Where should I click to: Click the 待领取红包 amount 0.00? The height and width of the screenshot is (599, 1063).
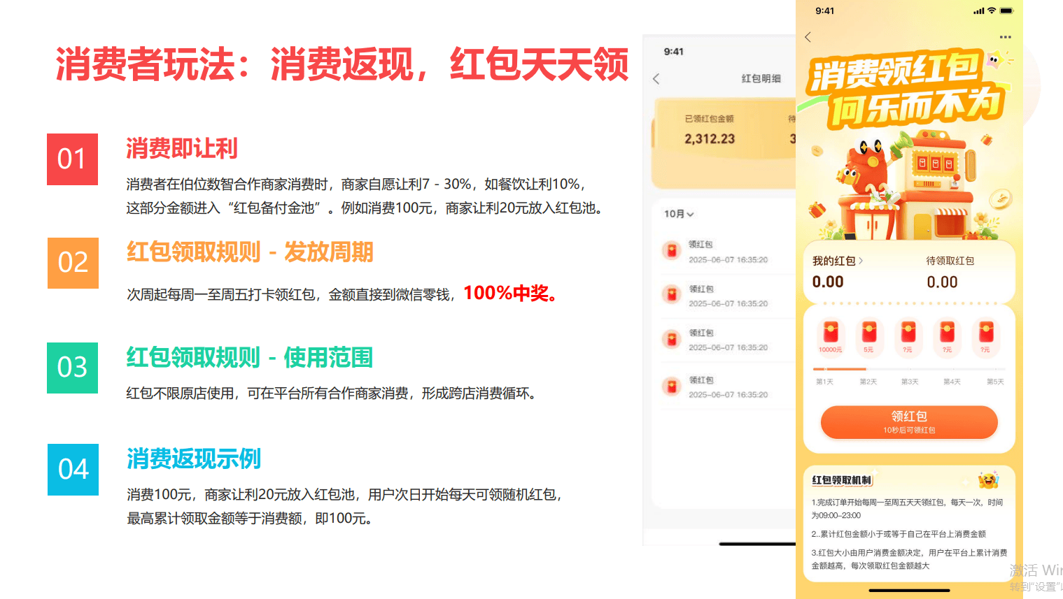point(942,282)
